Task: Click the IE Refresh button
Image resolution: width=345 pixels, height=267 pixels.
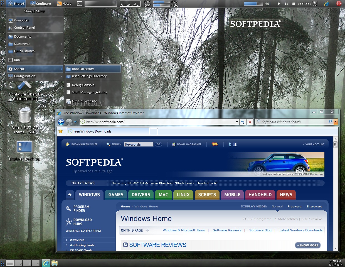Action: (x=243, y=122)
